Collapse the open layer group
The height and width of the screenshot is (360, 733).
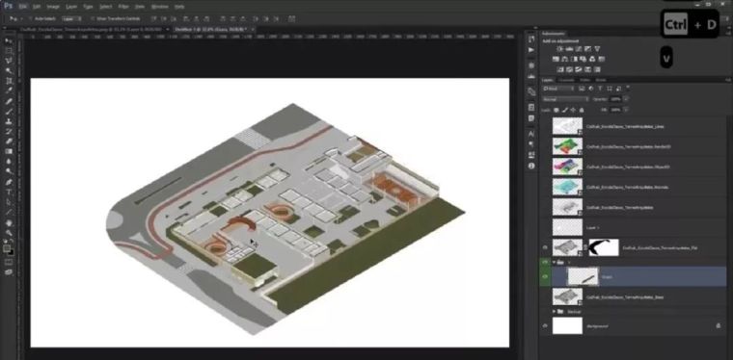pyautogui.click(x=555, y=263)
